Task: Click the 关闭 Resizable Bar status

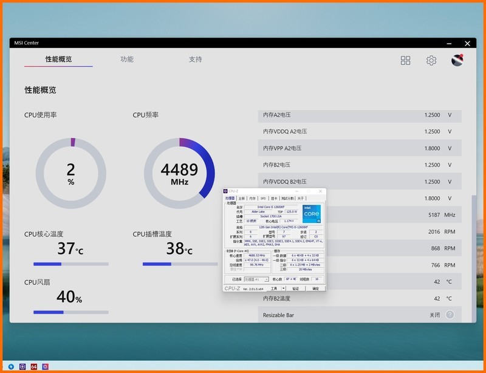Action: point(434,315)
